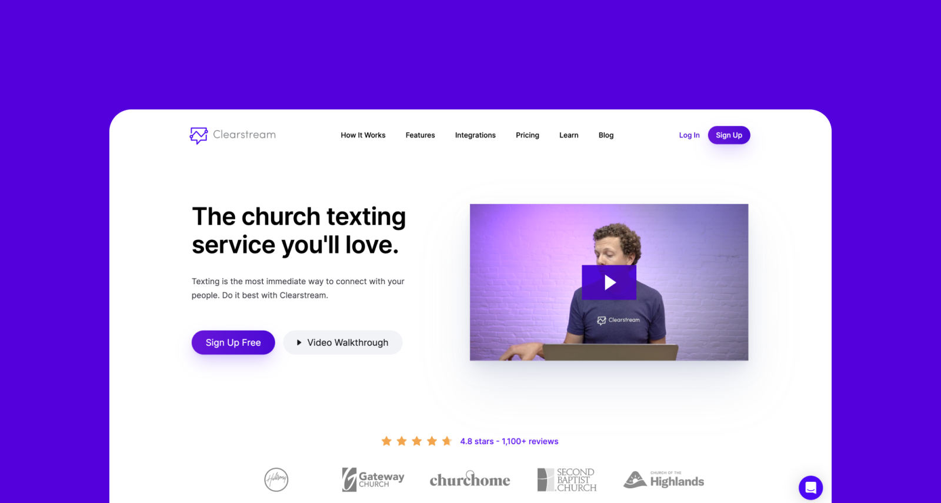Click the first orange rating star
941x503 pixels.
tap(386, 441)
